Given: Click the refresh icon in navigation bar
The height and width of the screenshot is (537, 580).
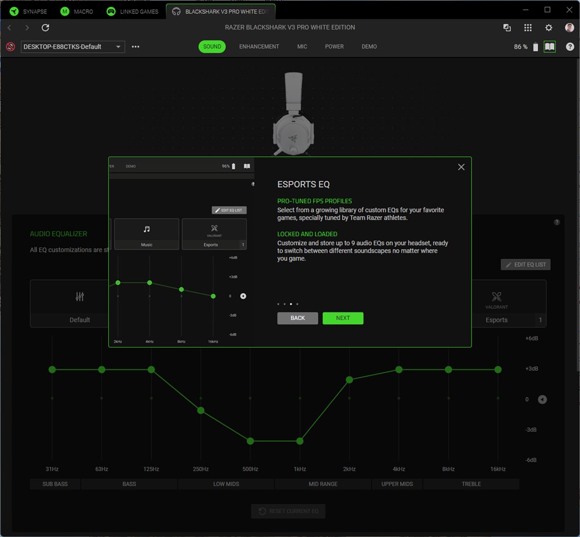Looking at the screenshot, I should 45,28.
